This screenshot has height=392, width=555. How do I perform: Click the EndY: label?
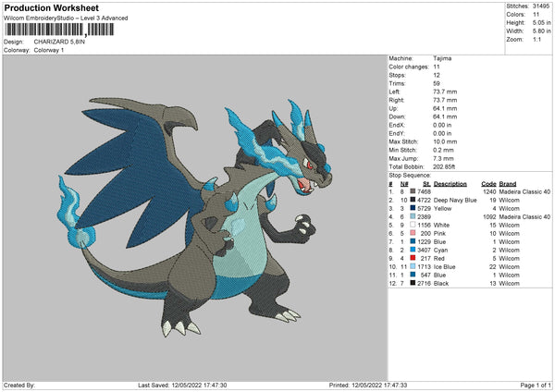(397, 133)
